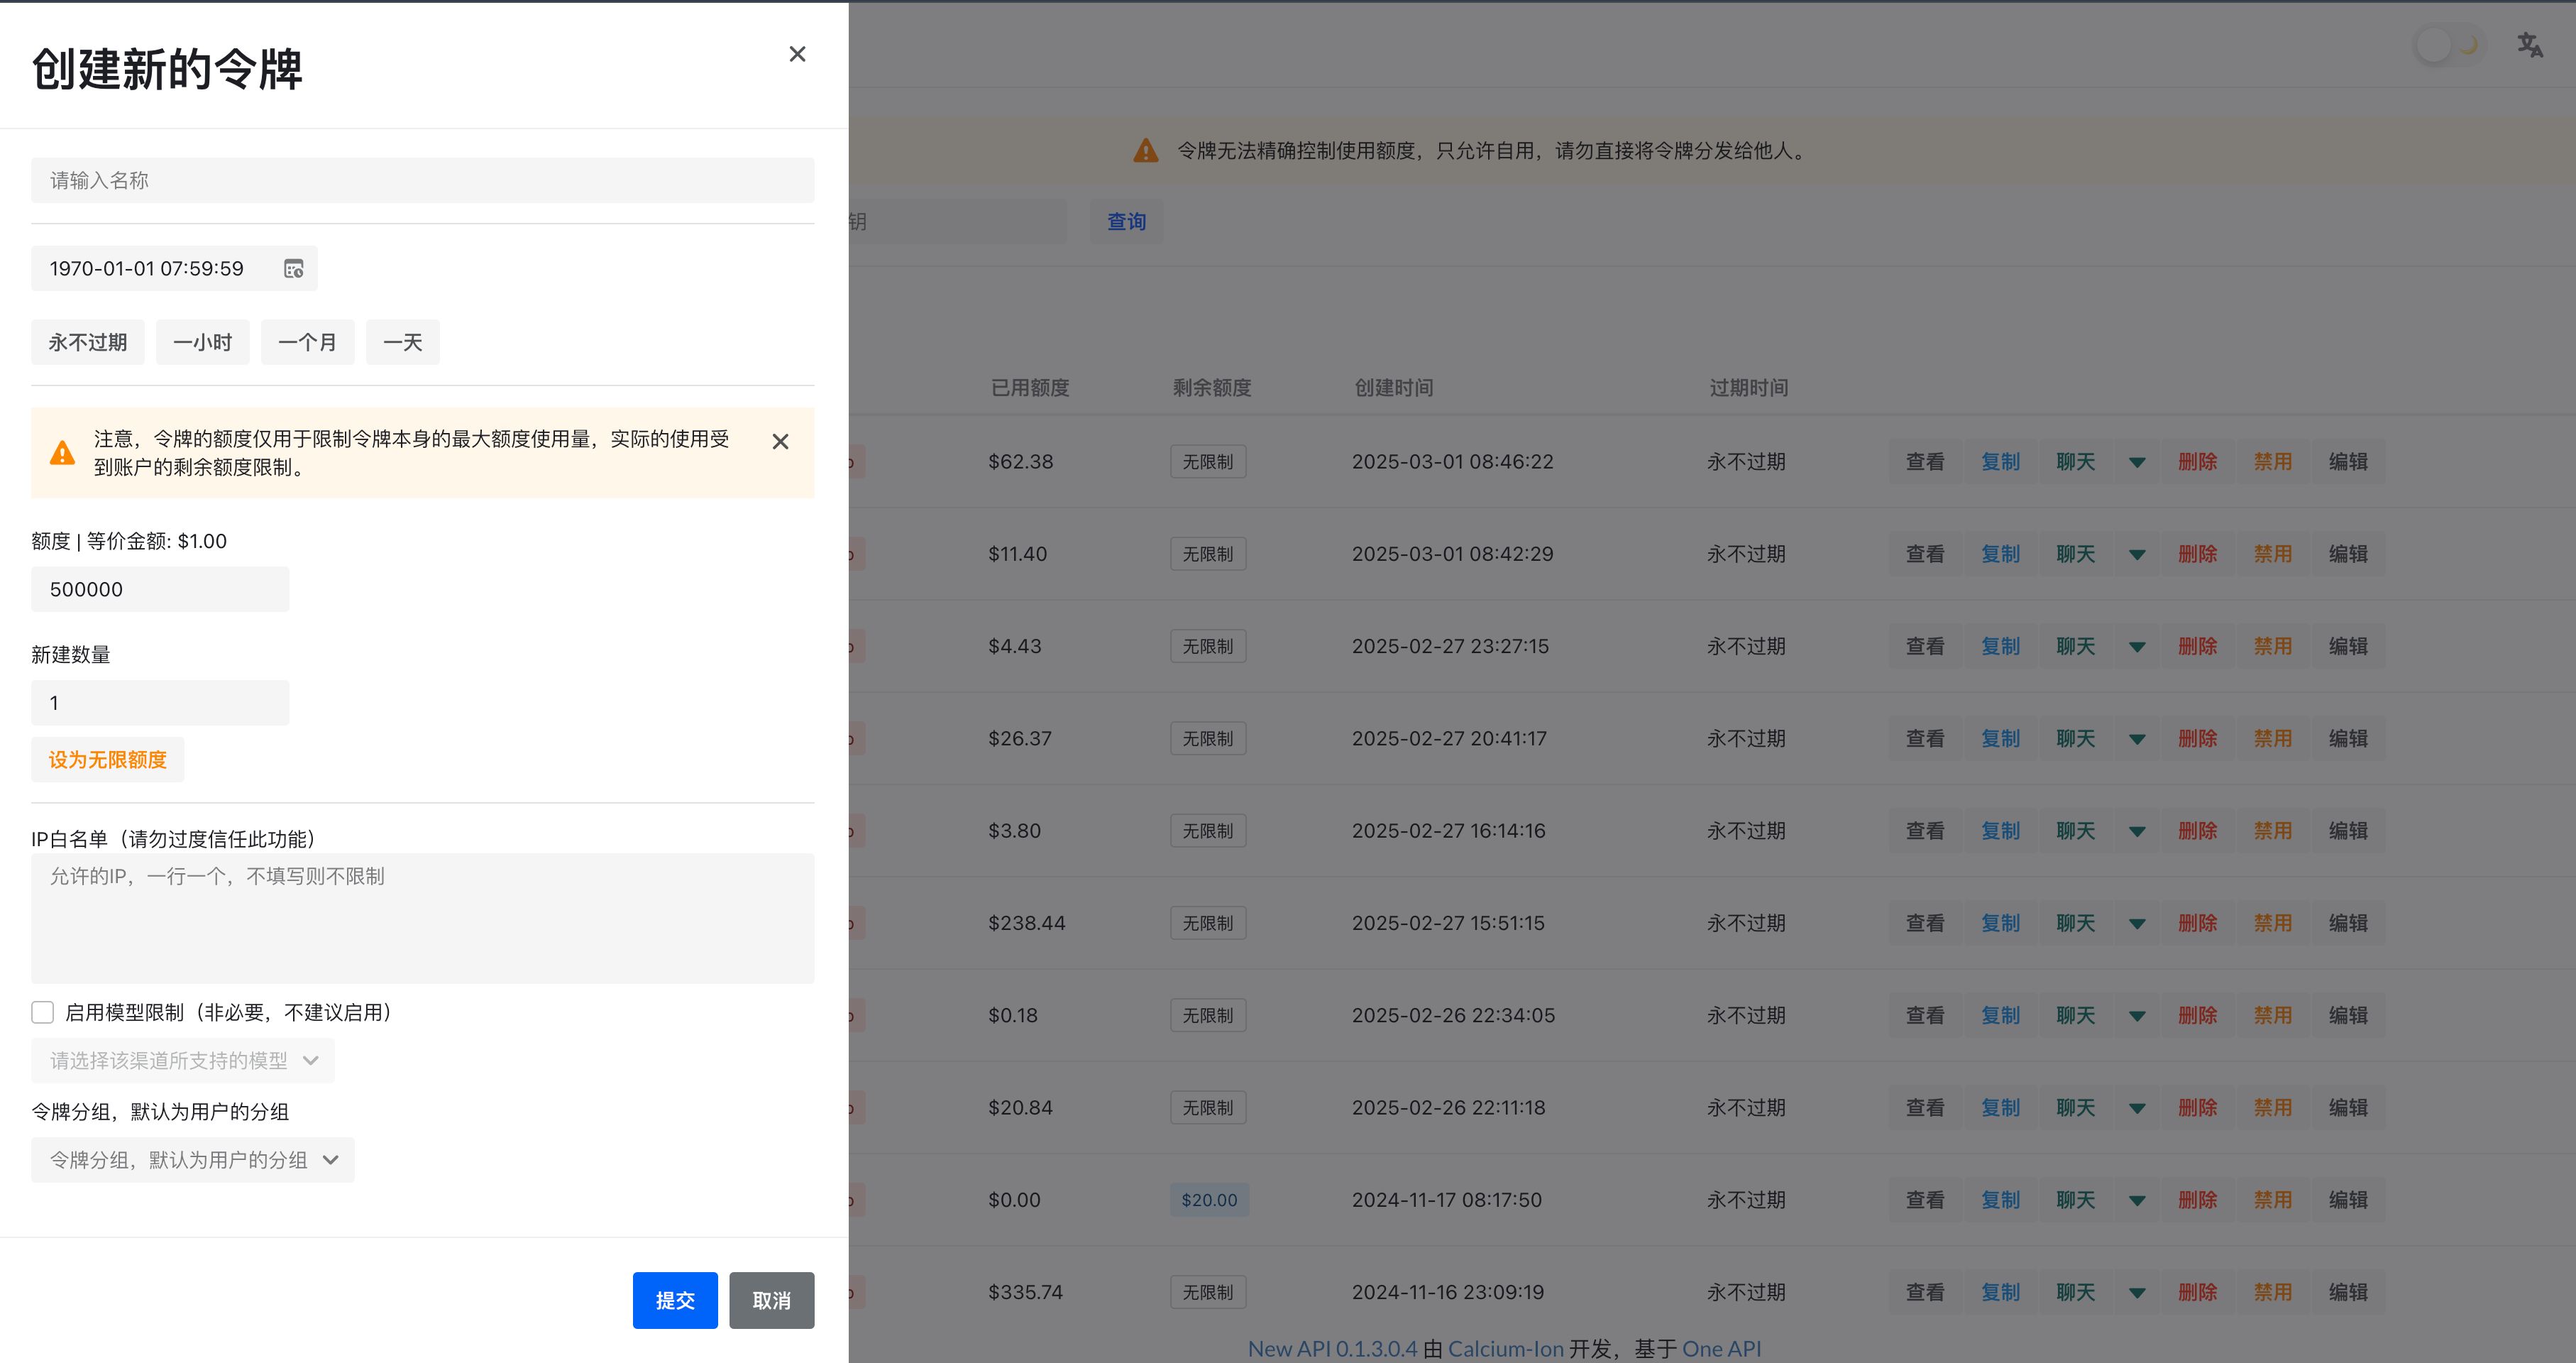Click the token search input behind the panel
This screenshot has height=1363, width=2576.
958,222
